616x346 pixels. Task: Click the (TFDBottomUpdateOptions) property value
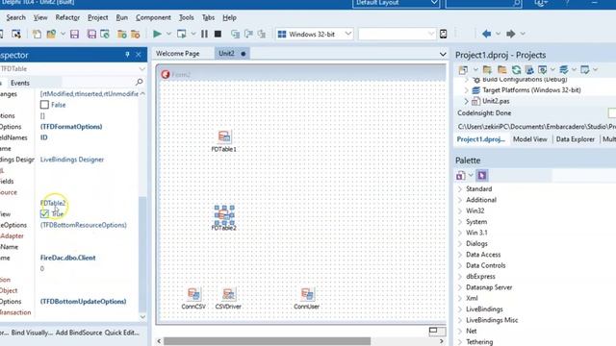84,301
